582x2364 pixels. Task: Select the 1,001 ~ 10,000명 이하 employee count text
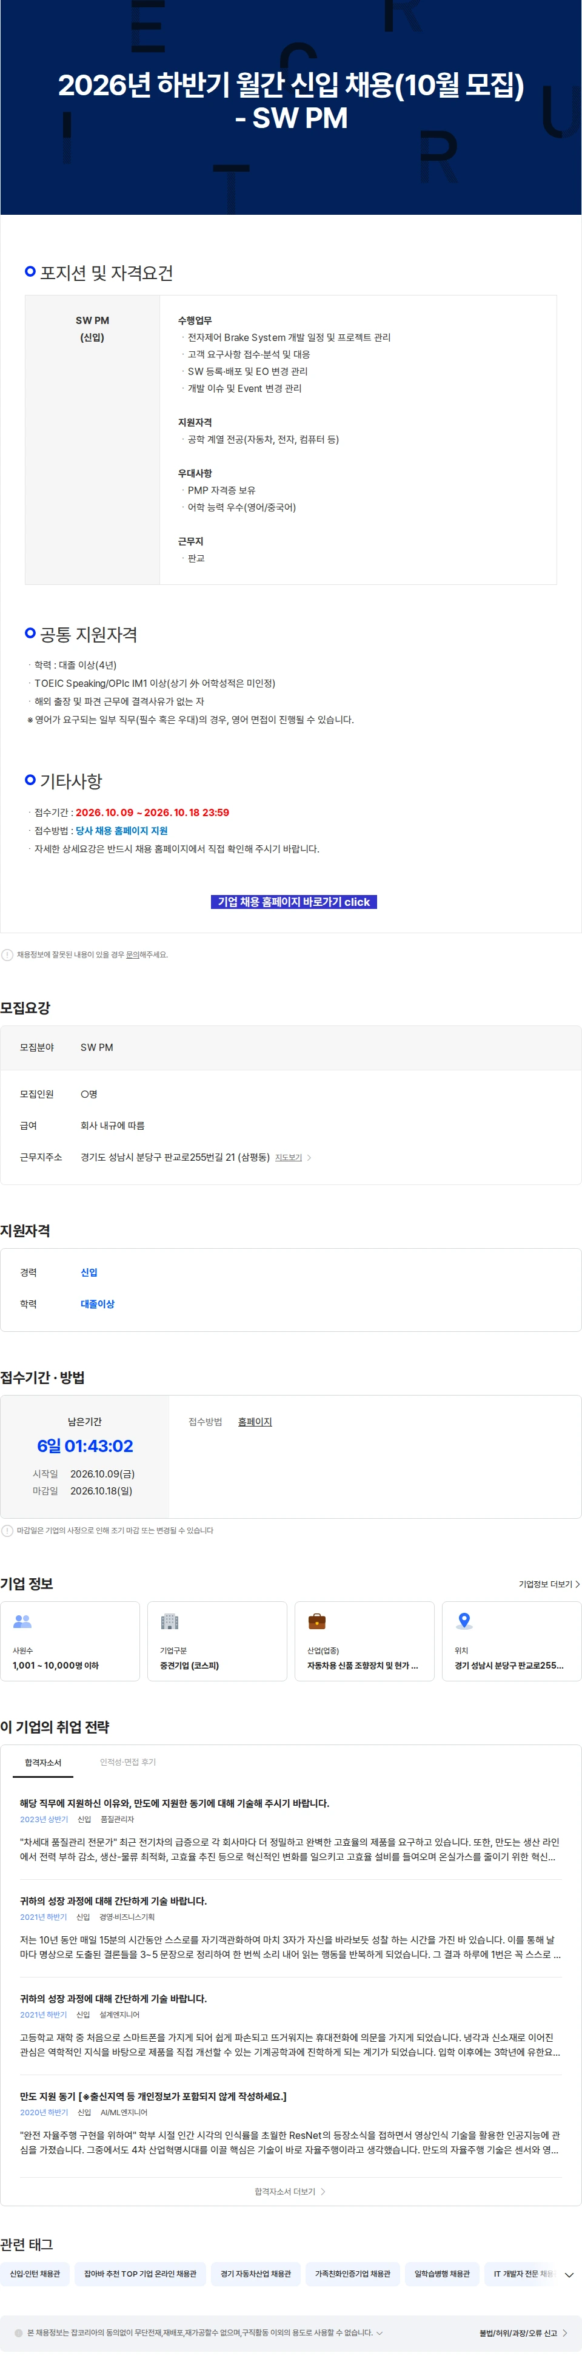pos(56,1666)
